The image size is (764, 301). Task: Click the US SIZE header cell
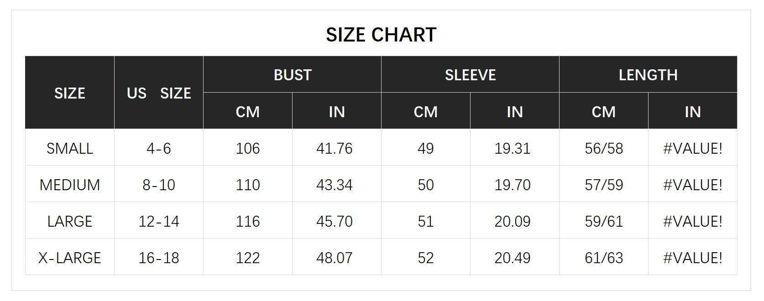(x=158, y=93)
